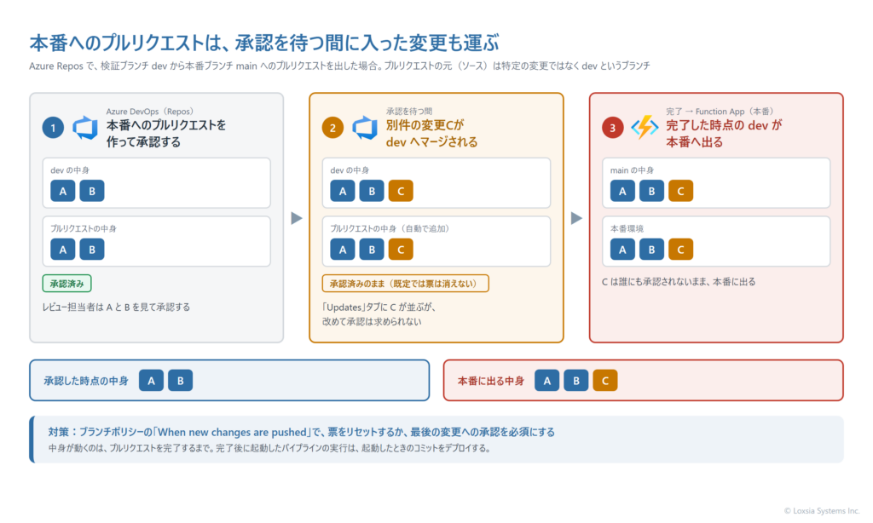
Task: Select chip B under step 1 'プルリクエストの中身'
Action: pyautogui.click(x=92, y=250)
